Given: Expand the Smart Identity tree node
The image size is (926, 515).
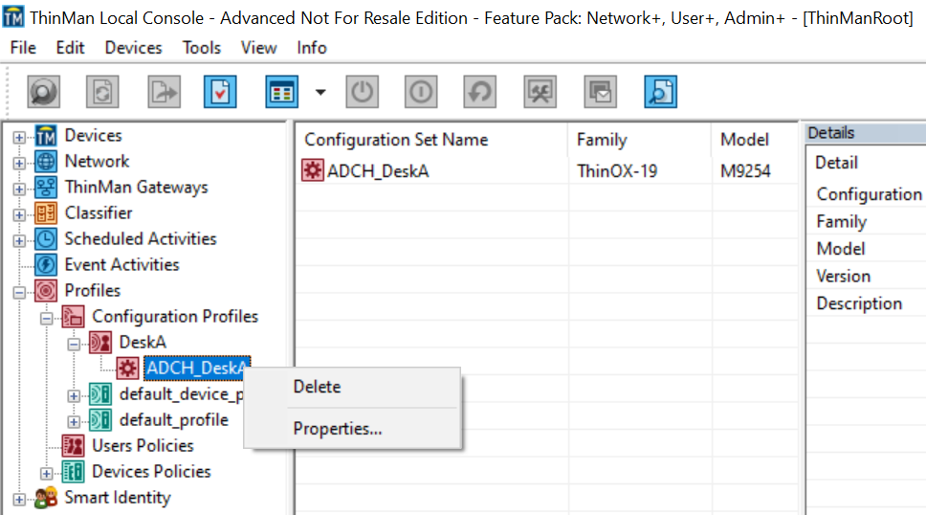Looking at the screenshot, I should coord(19,500).
